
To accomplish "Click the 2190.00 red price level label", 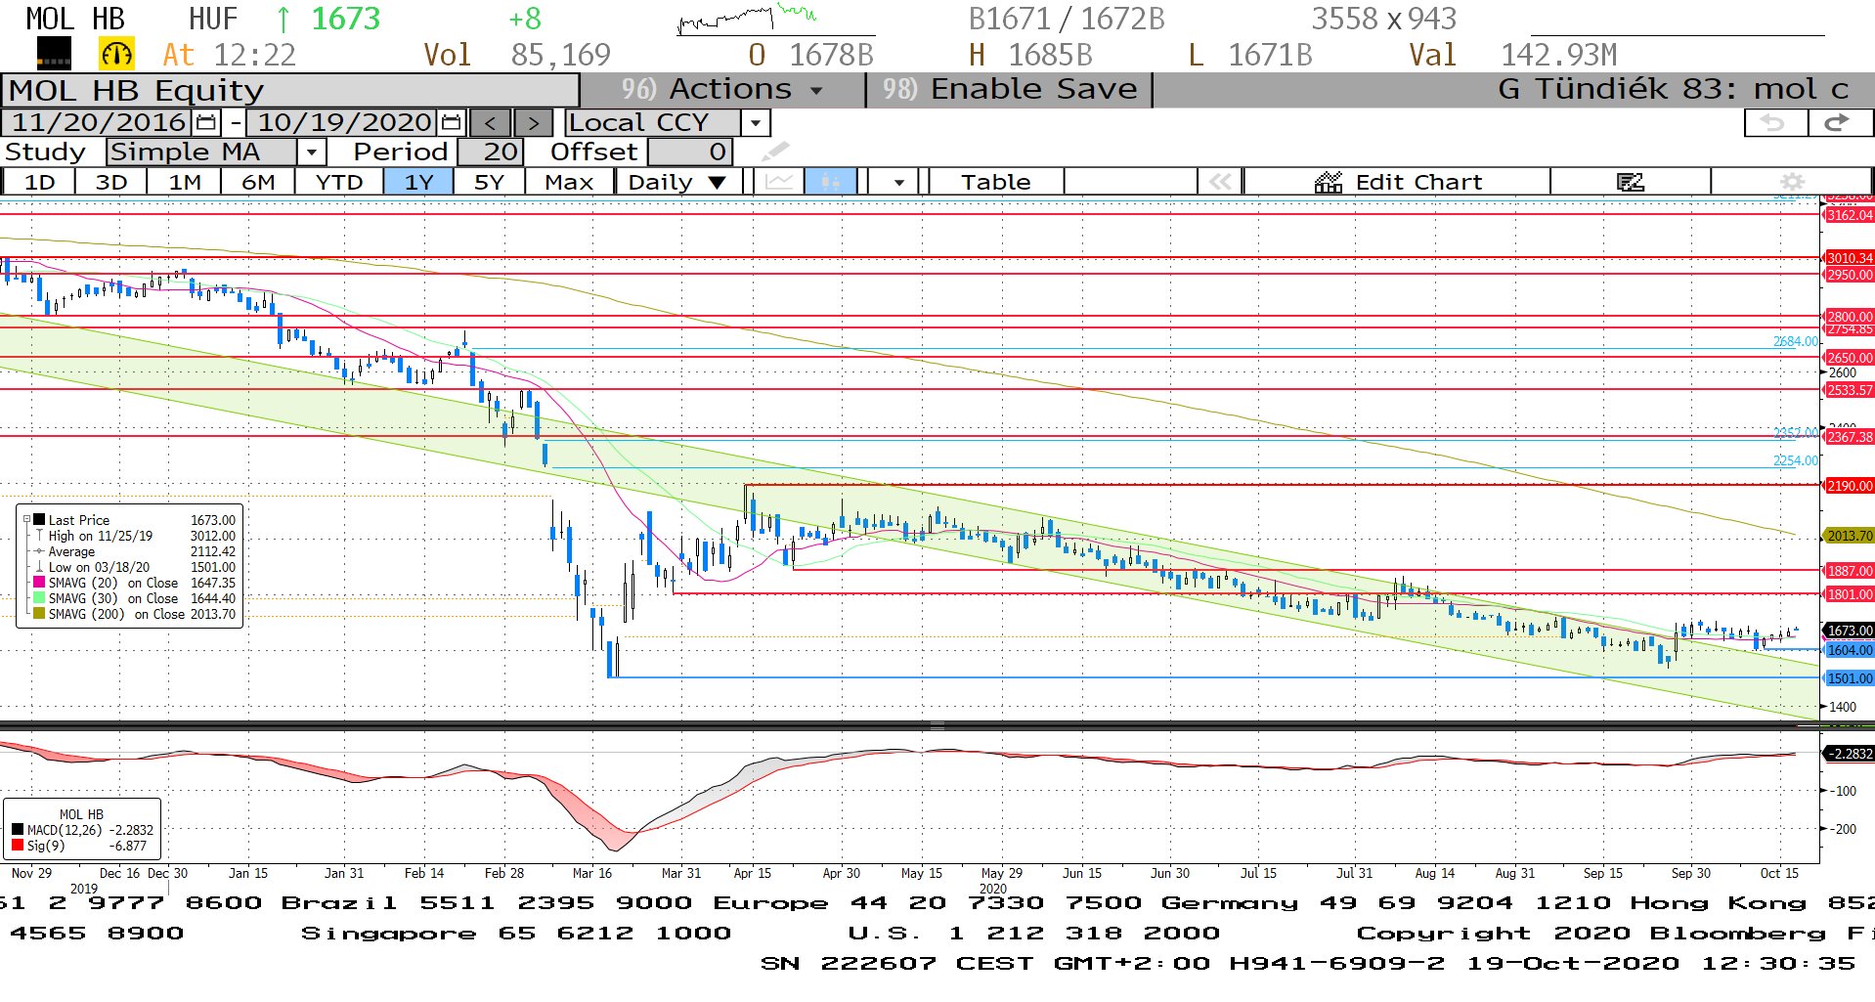I will click(1850, 486).
